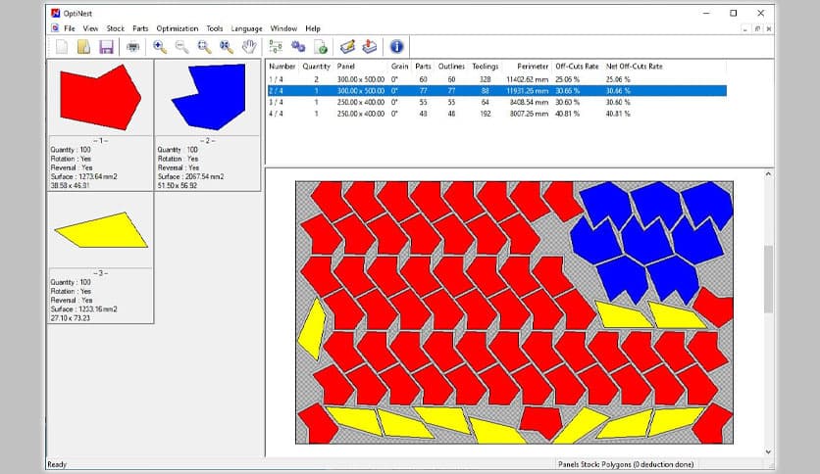
Task: Open the Parts menu
Action: tap(140, 28)
